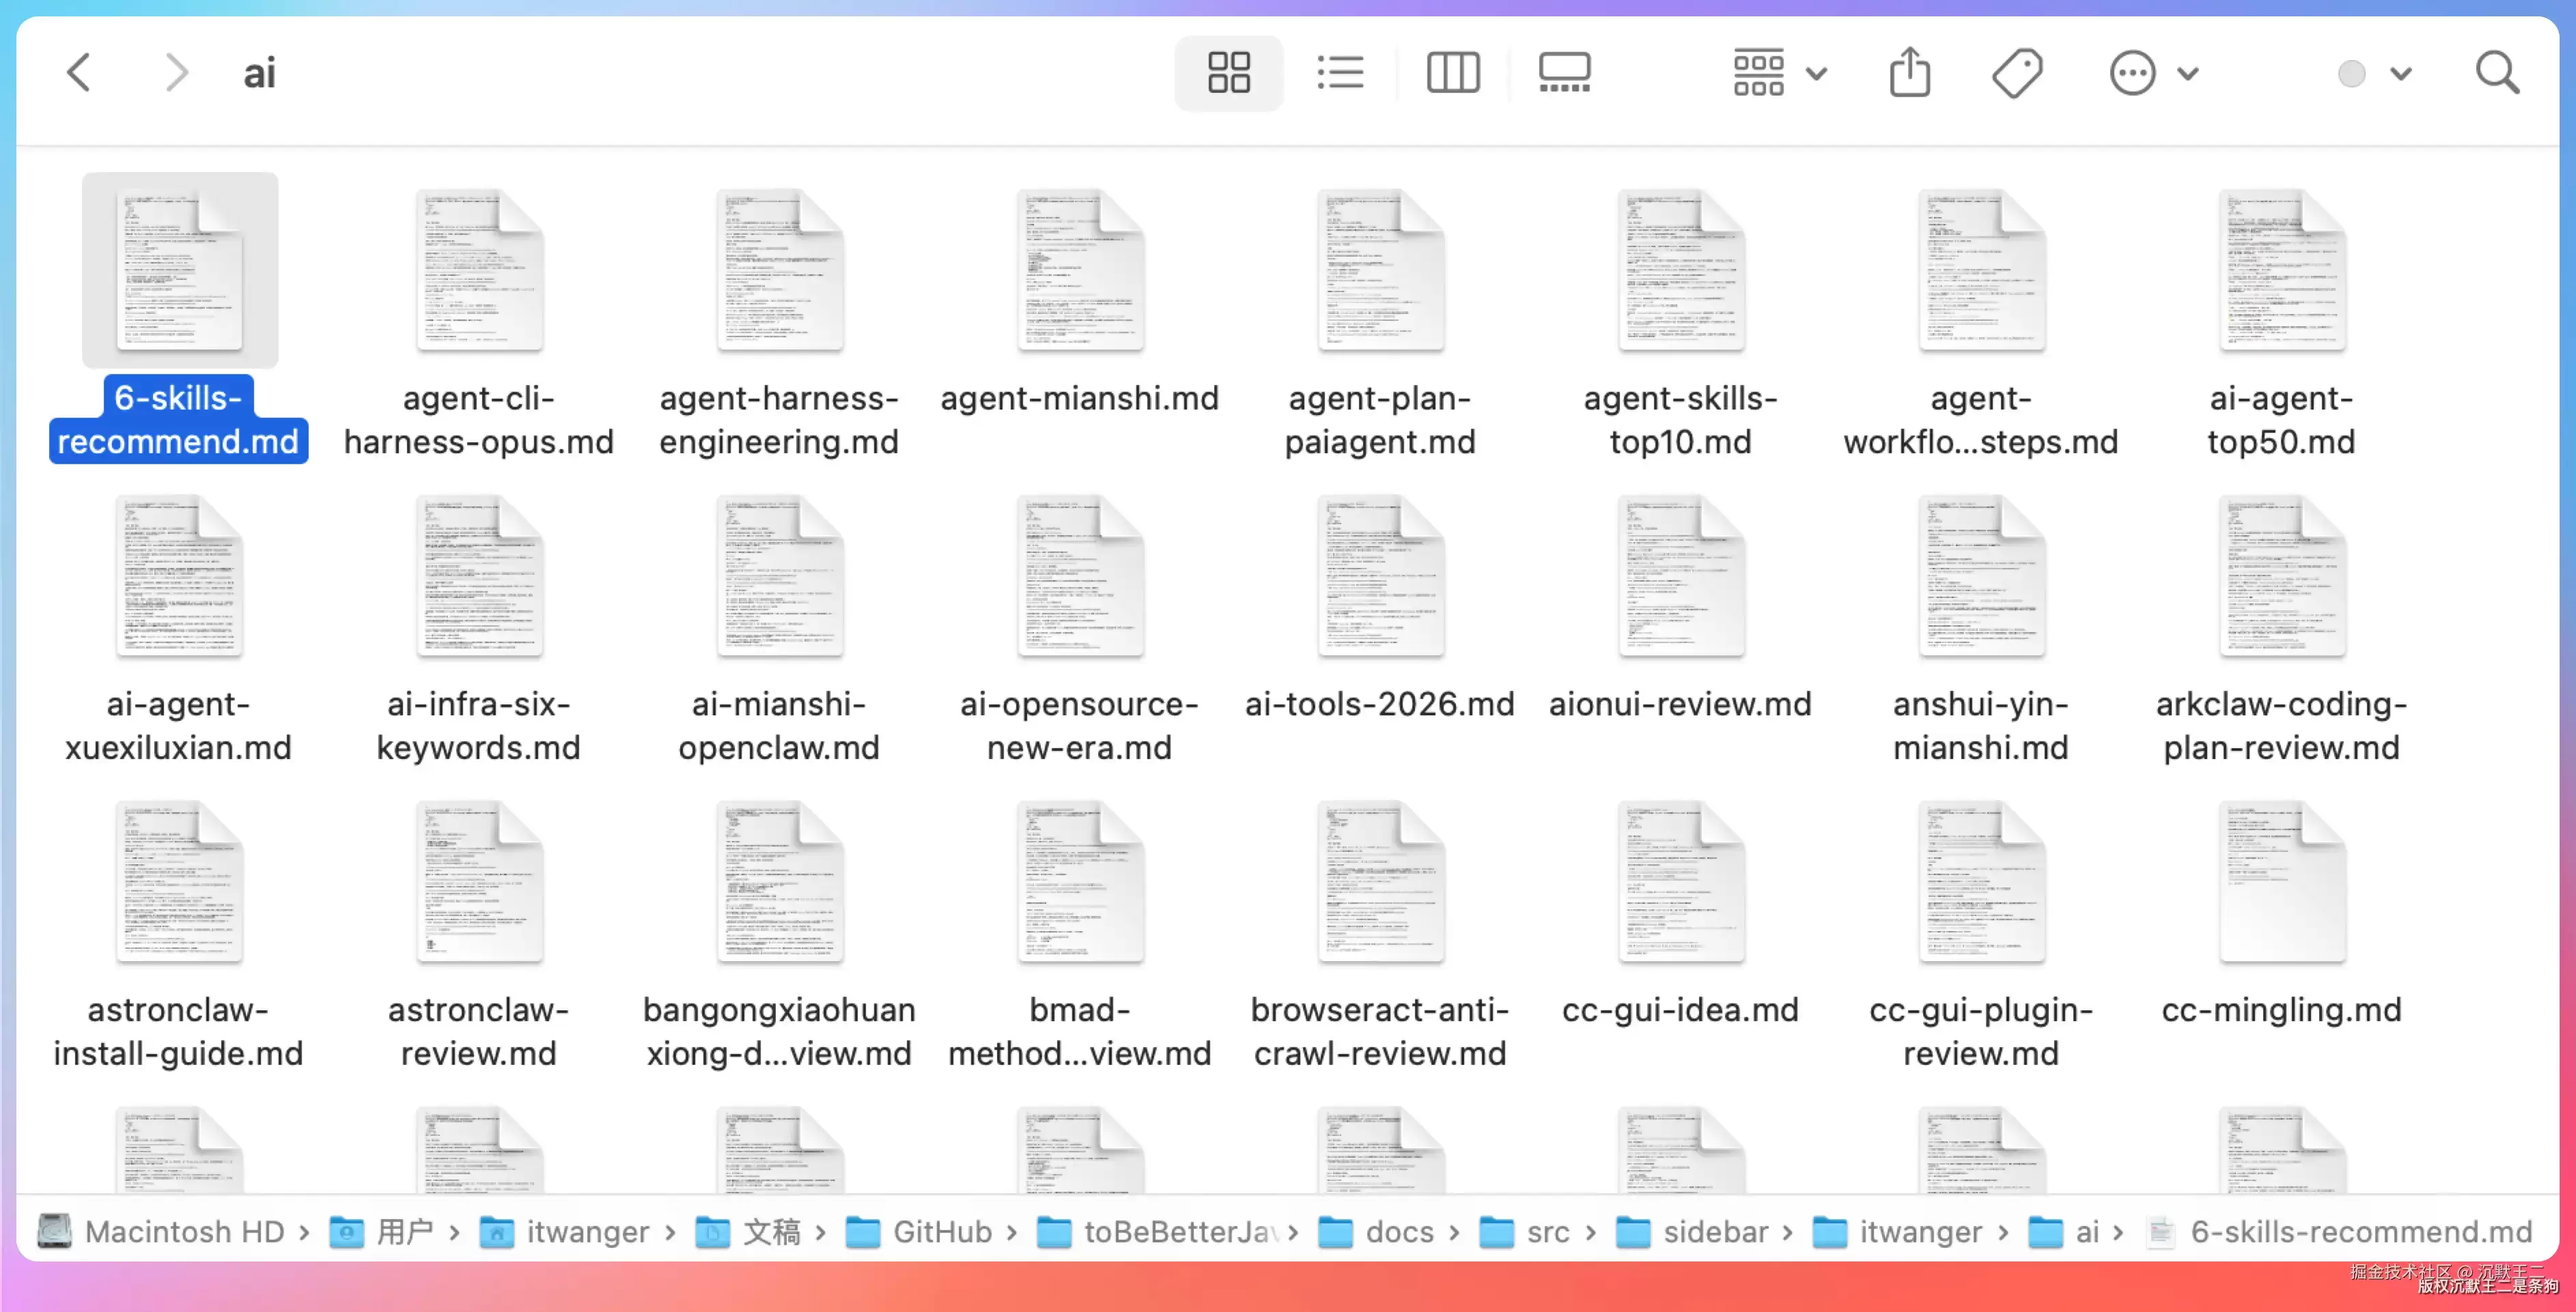Select the cc-mingling.md file thumbnail
The width and height of the screenshot is (2576, 1312).
(2281, 881)
